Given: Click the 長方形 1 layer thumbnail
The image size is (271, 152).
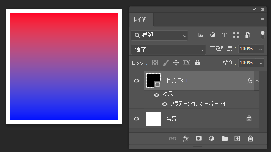Looking at the screenshot, I should (153, 81).
